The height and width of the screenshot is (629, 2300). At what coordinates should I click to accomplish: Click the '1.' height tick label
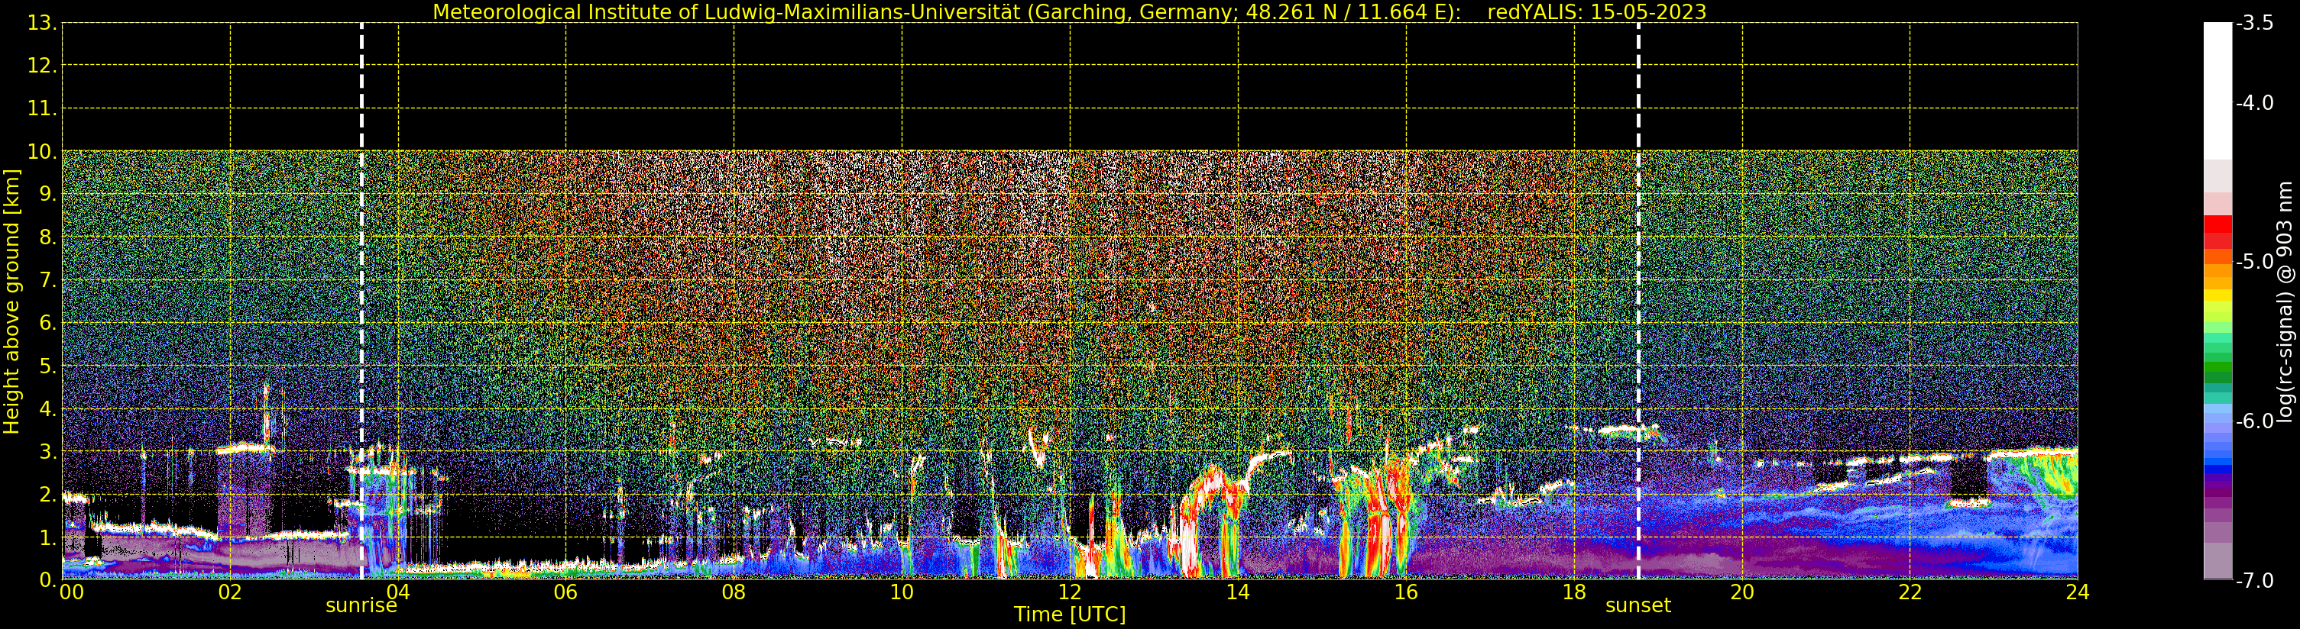tap(48, 537)
